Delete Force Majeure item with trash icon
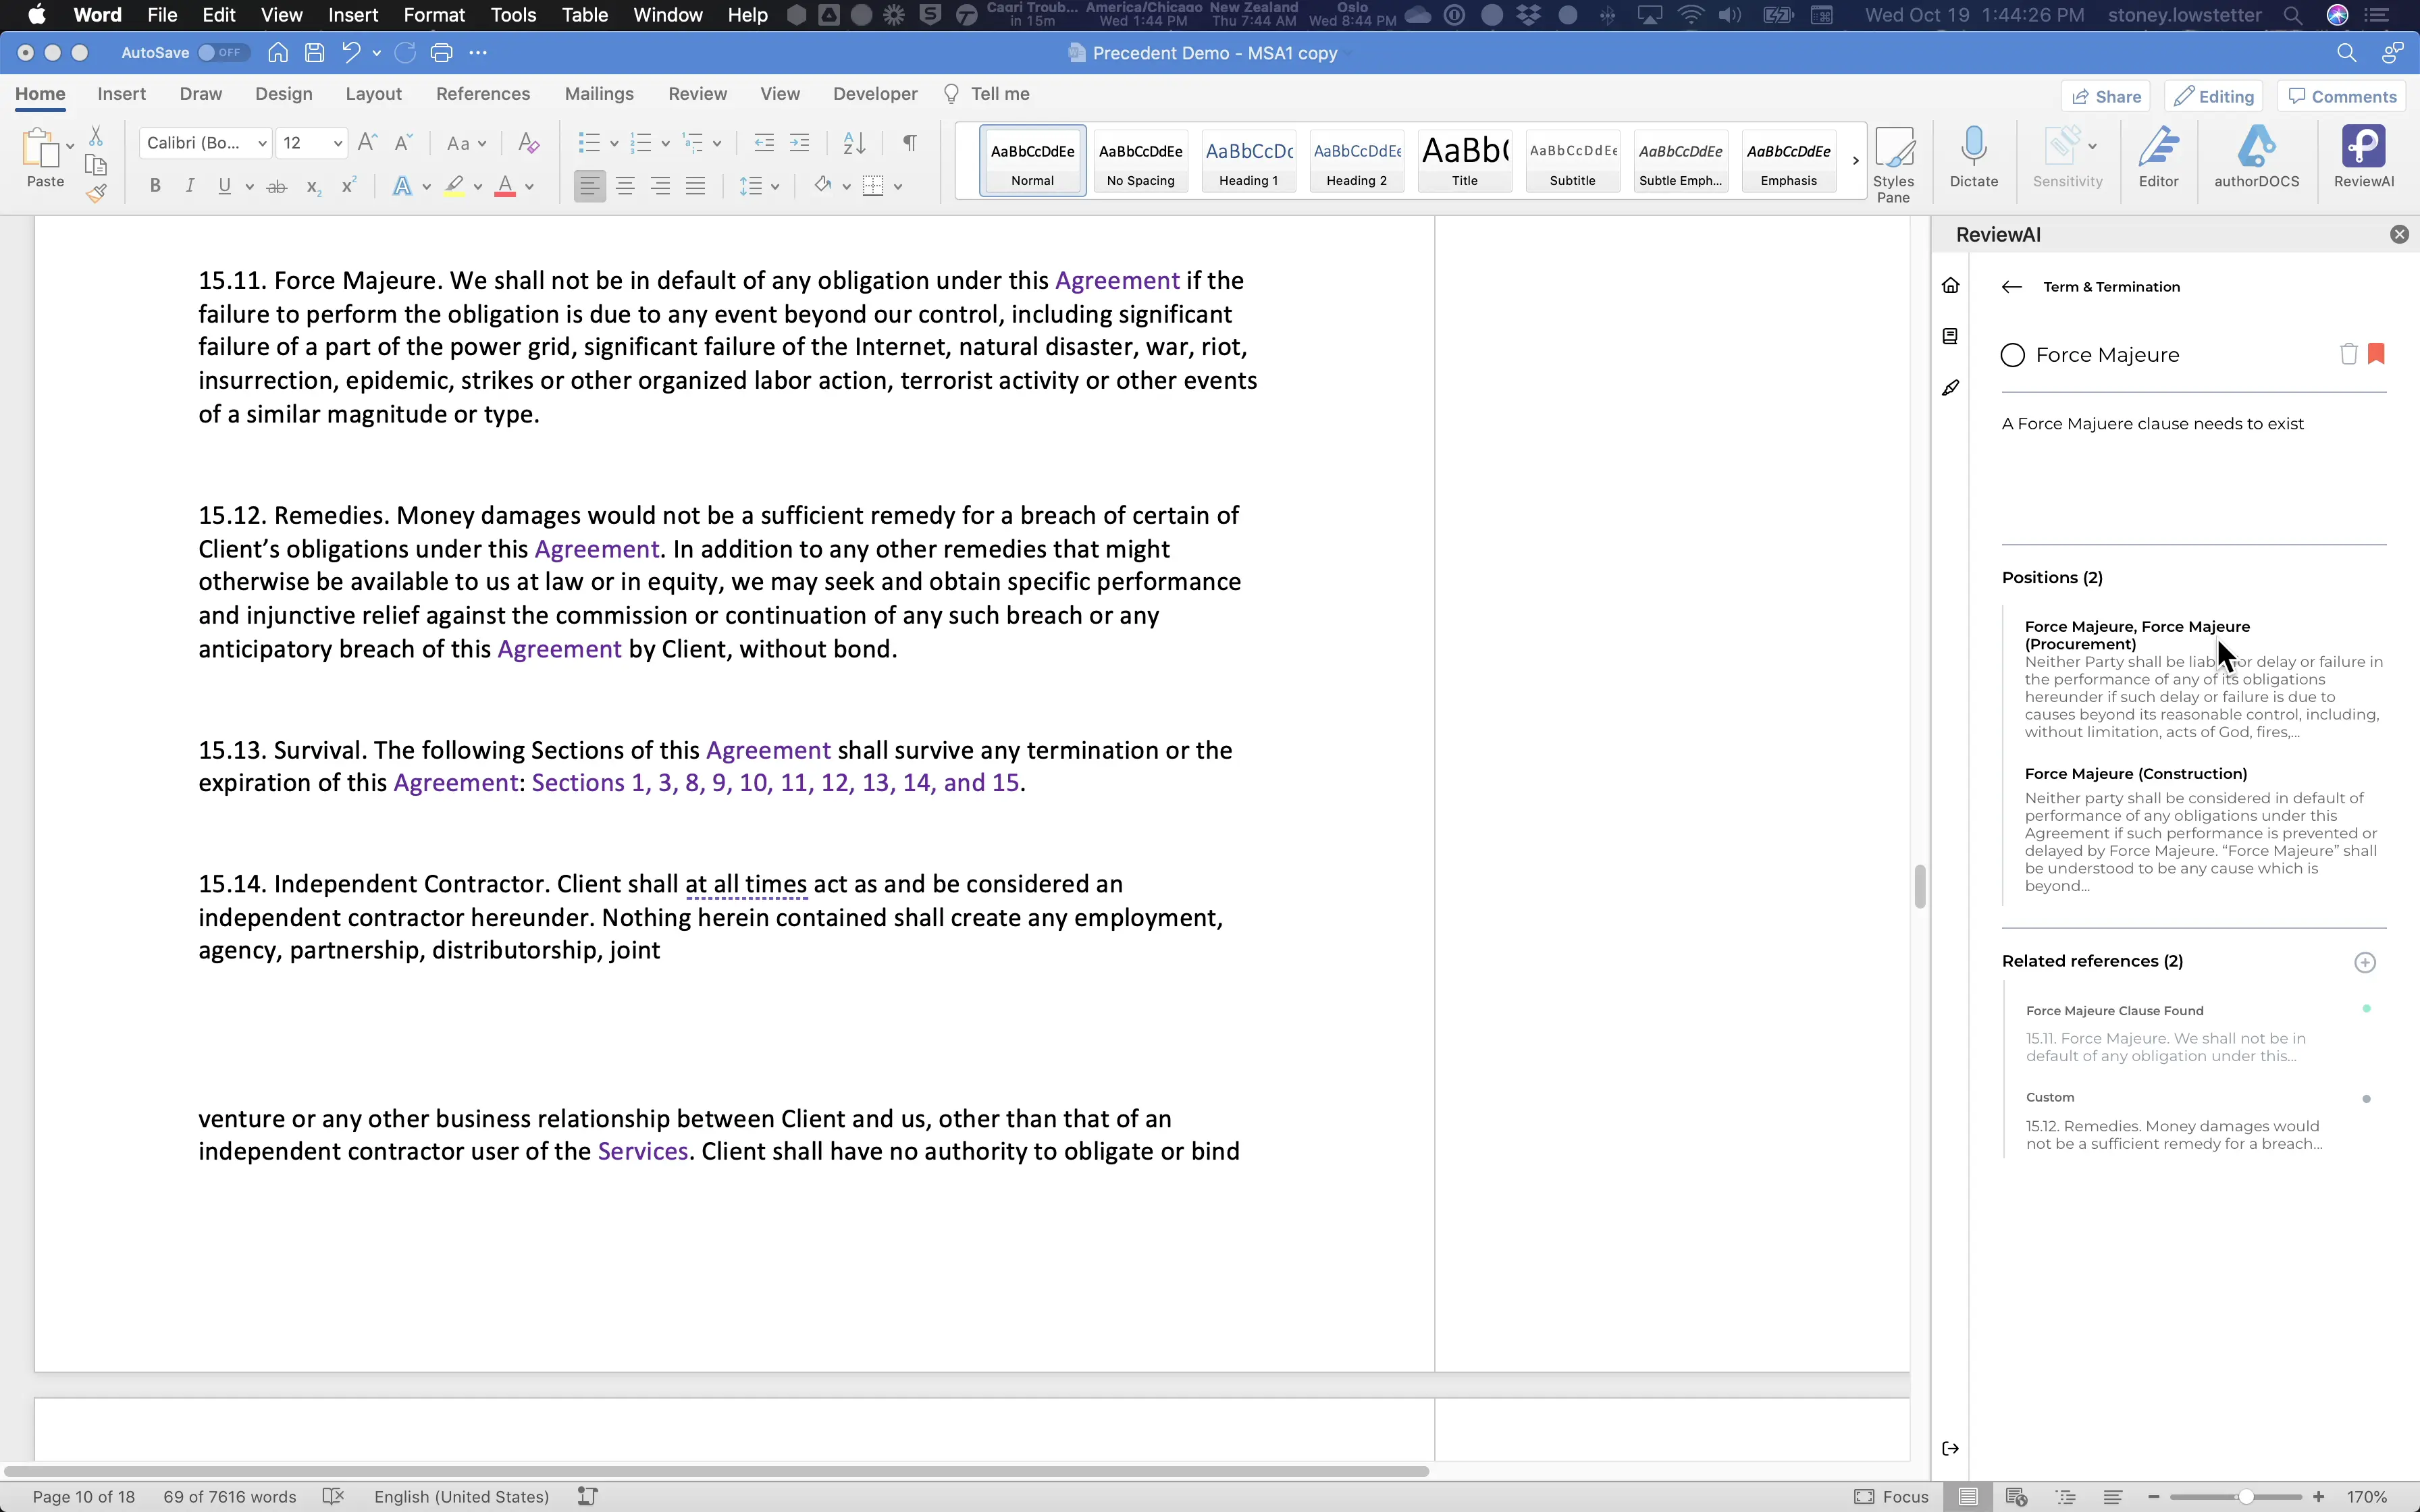 click(x=2348, y=354)
